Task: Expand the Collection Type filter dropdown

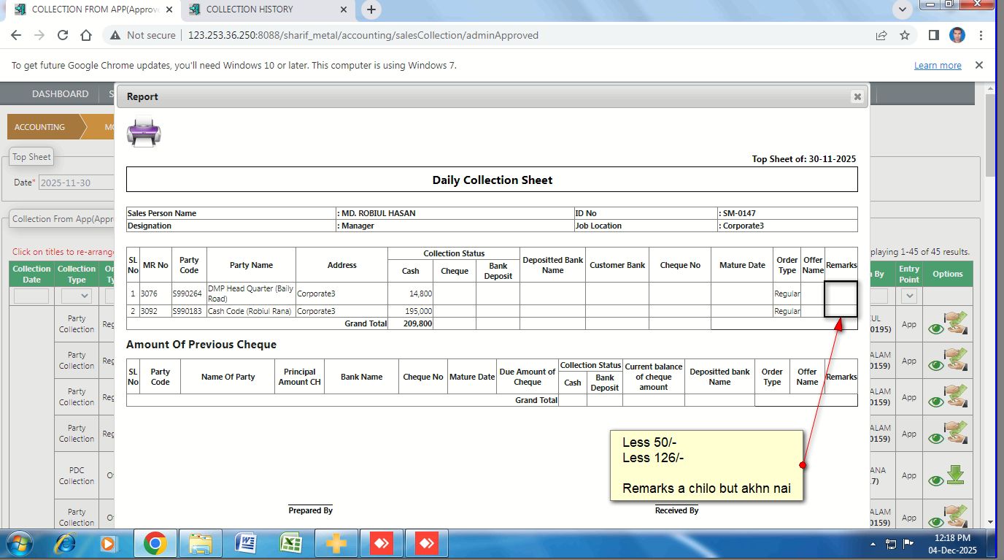Action: [x=77, y=296]
